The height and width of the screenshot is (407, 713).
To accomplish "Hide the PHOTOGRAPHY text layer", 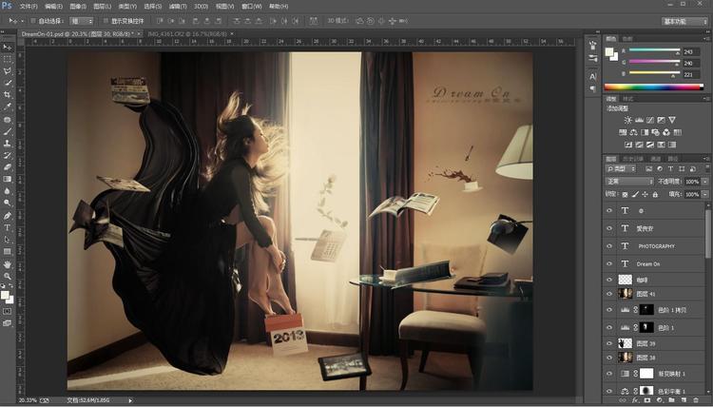I will point(610,245).
